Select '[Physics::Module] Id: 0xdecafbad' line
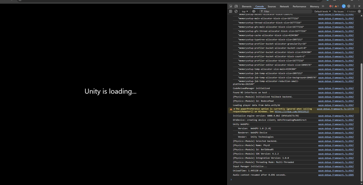363x185 pixels. click(253, 101)
